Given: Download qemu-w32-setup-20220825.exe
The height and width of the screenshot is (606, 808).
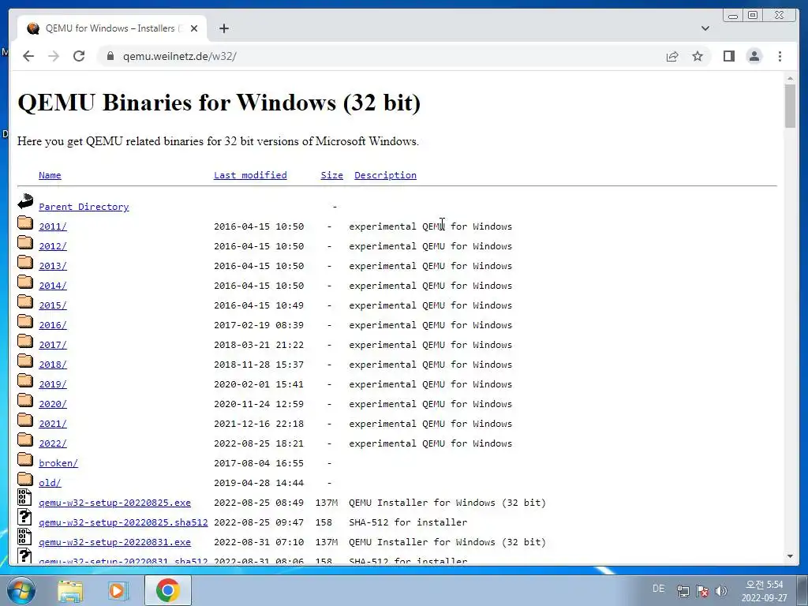Looking at the screenshot, I should (115, 503).
